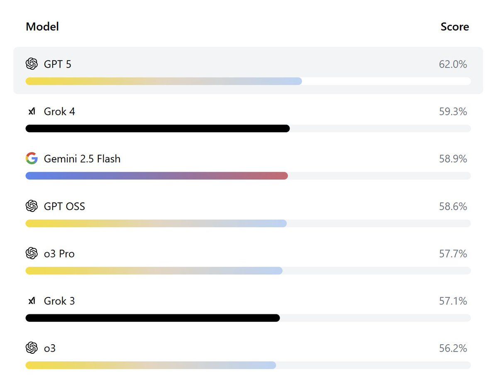Click the OpenAI logo beside GPT 5

click(x=32, y=64)
